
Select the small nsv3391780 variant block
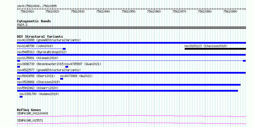click(21, 97)
